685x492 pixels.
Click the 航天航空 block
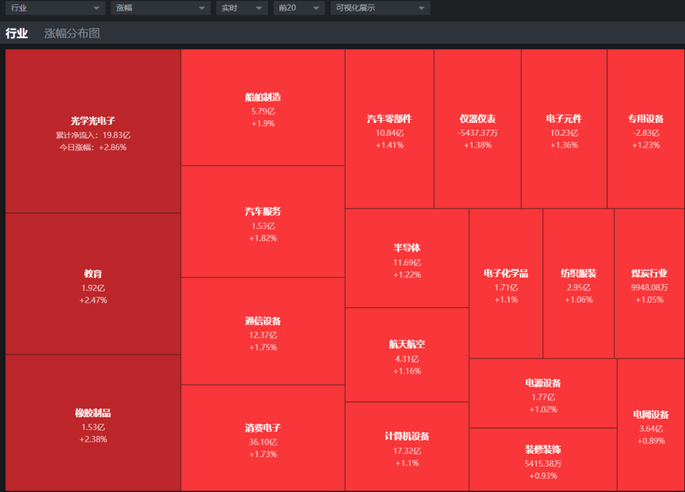point(407,355)
